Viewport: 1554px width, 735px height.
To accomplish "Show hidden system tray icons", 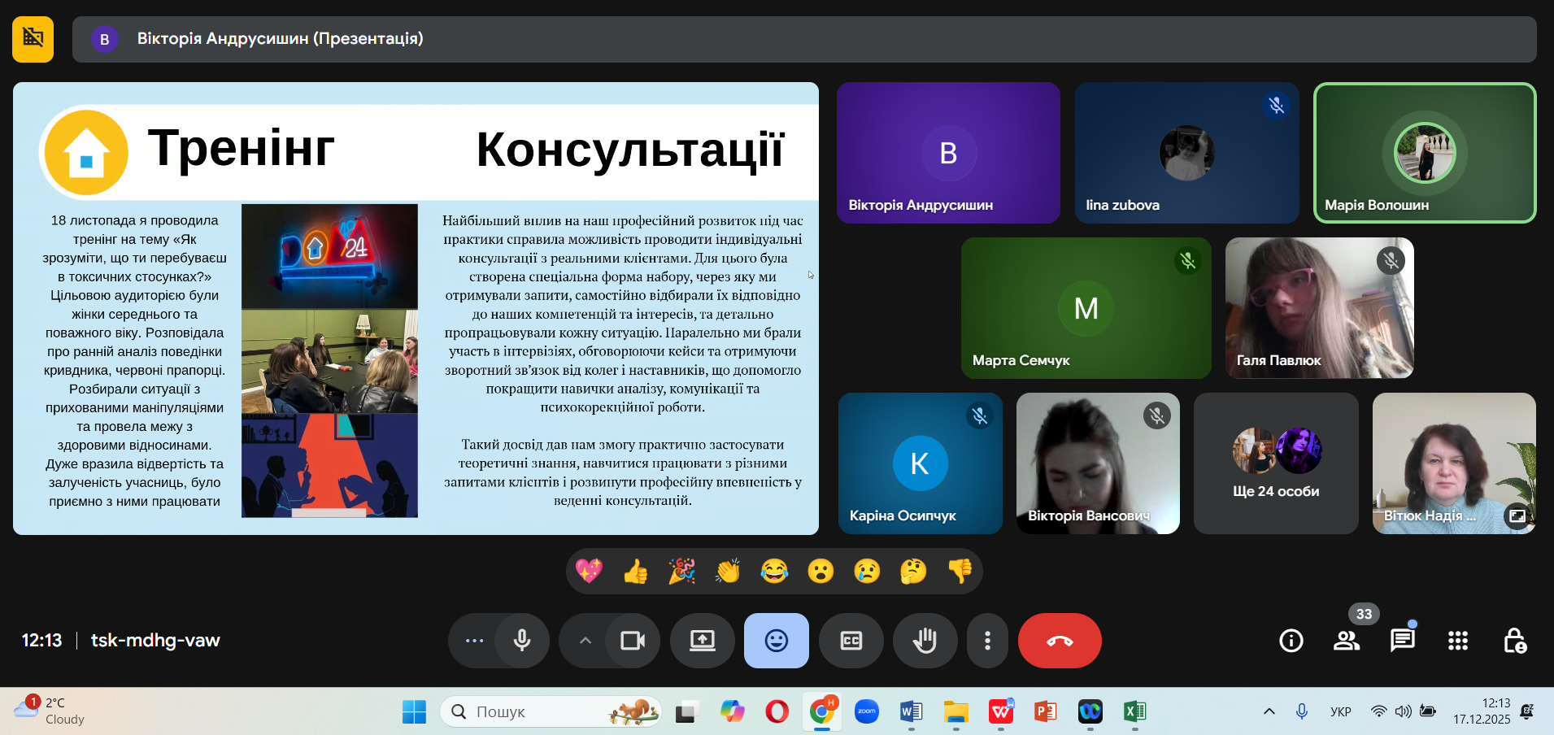I will click(1269, 711).
